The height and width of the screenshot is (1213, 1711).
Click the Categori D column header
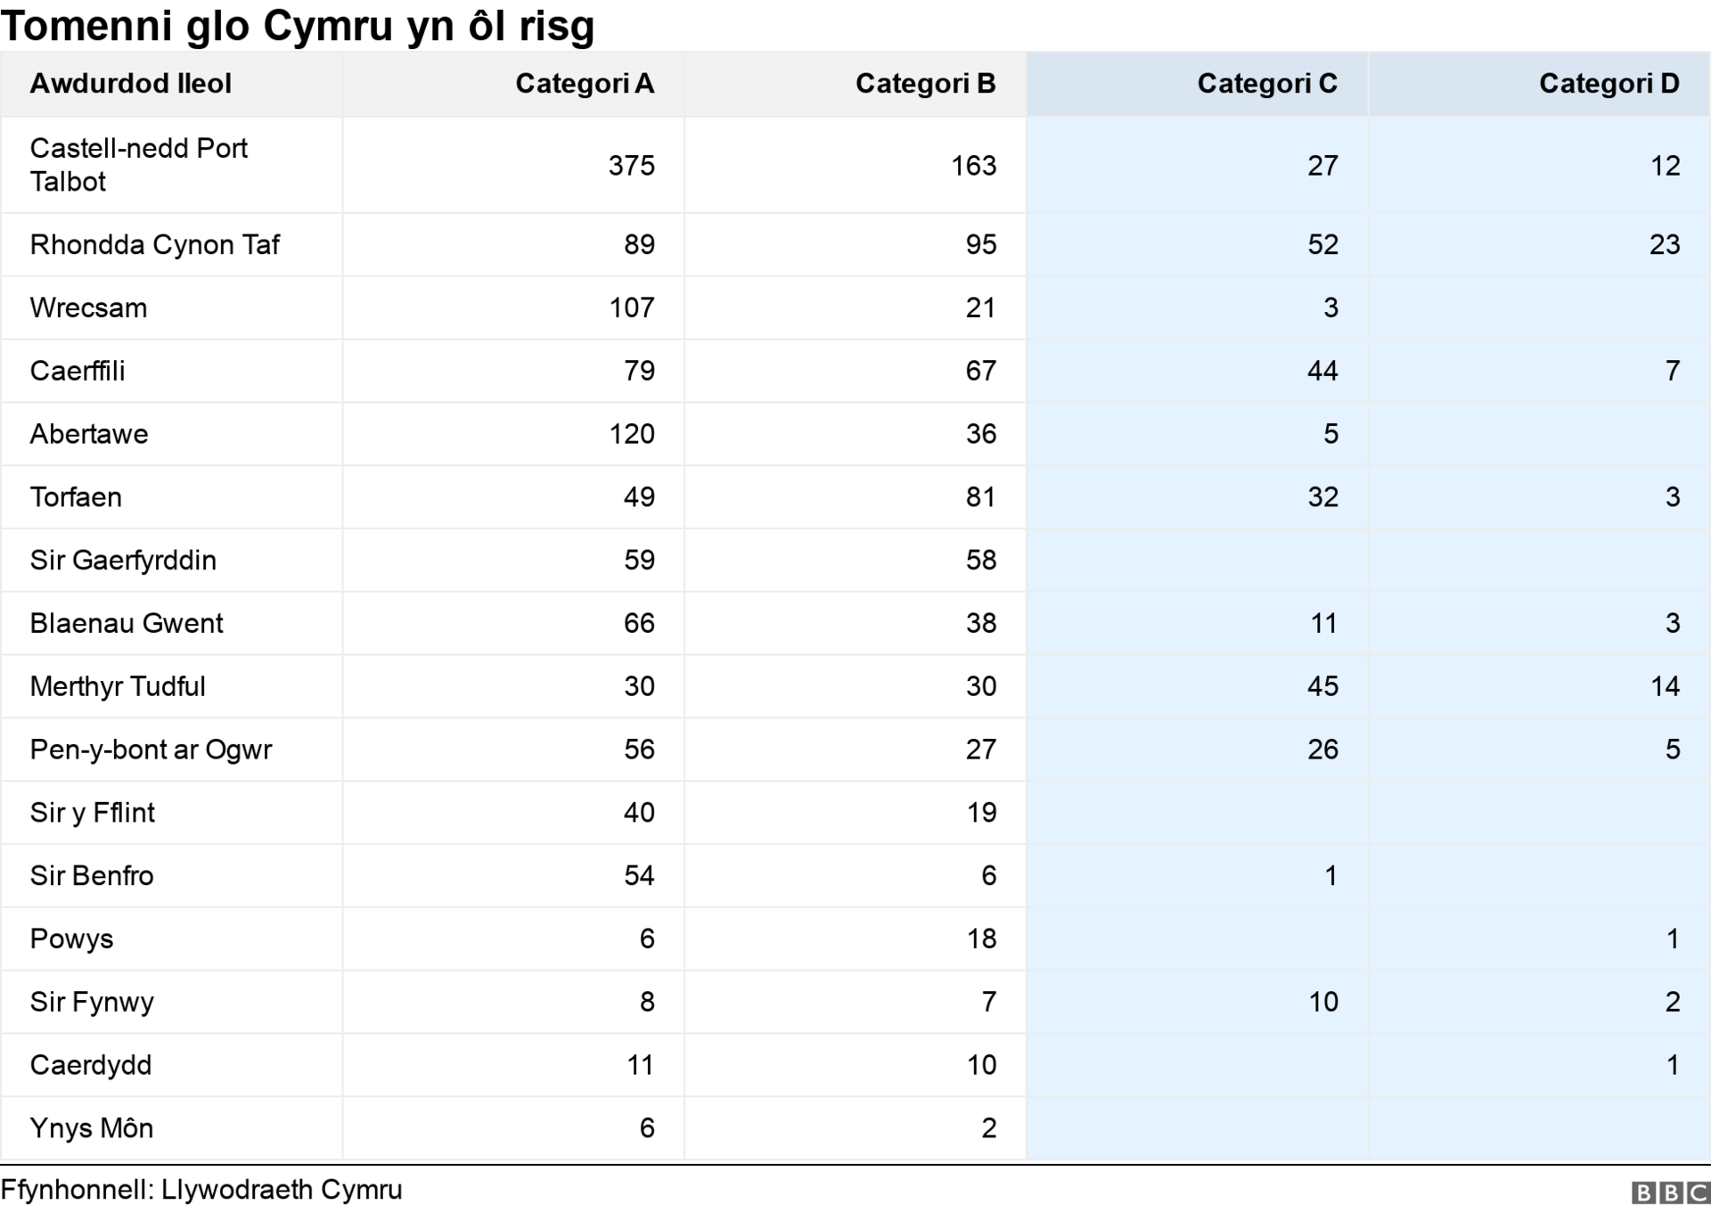[1609, 84]
